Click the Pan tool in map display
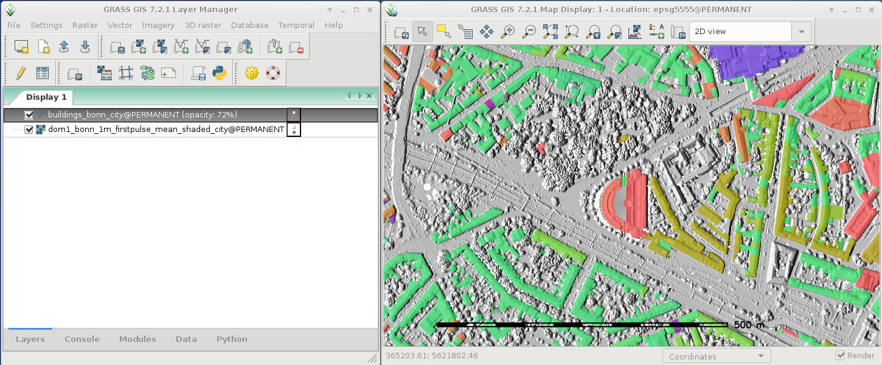This screenshot has height=365, width=882. pos(486,32)
